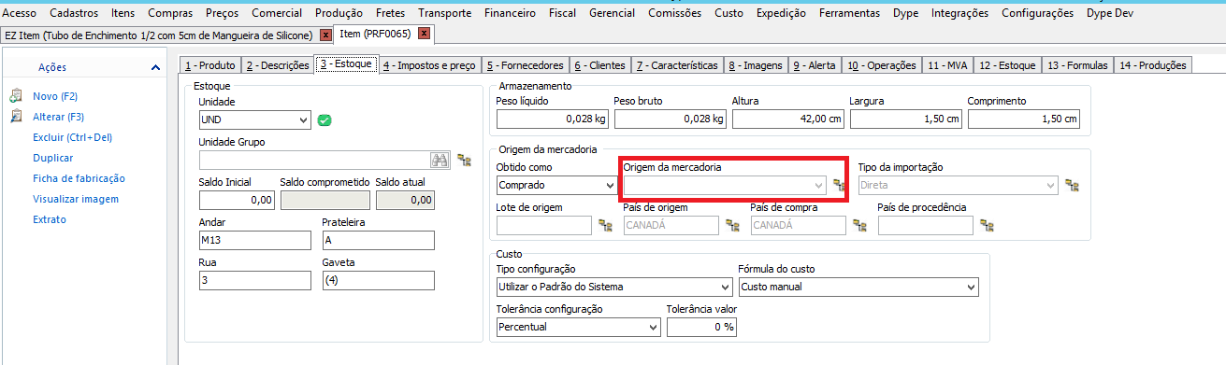Screen dimensions: 1226x365
Task: Switch to the 1 - Produto tab
Action: (209, 65)
